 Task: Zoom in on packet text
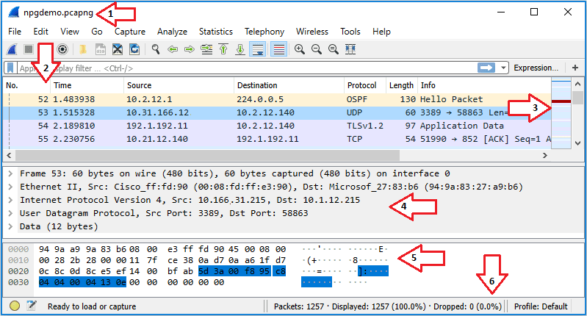(300, 49)
